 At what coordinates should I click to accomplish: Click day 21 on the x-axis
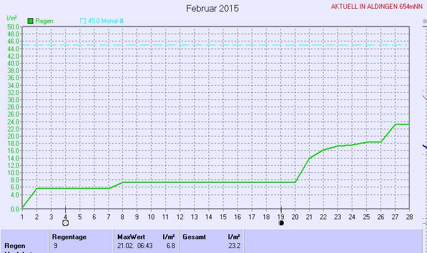pyautogui.click(x=309, y=217)
